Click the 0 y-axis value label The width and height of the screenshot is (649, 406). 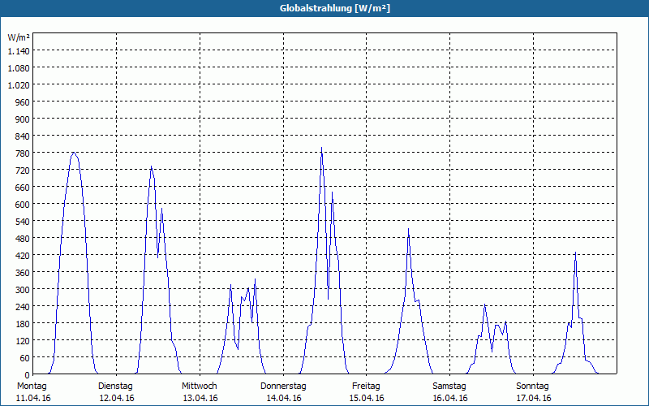tap(28, 374)
